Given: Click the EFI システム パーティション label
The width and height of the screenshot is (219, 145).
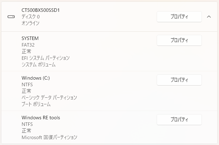Looking at the screenshot, I should click(x=46, y=58).
